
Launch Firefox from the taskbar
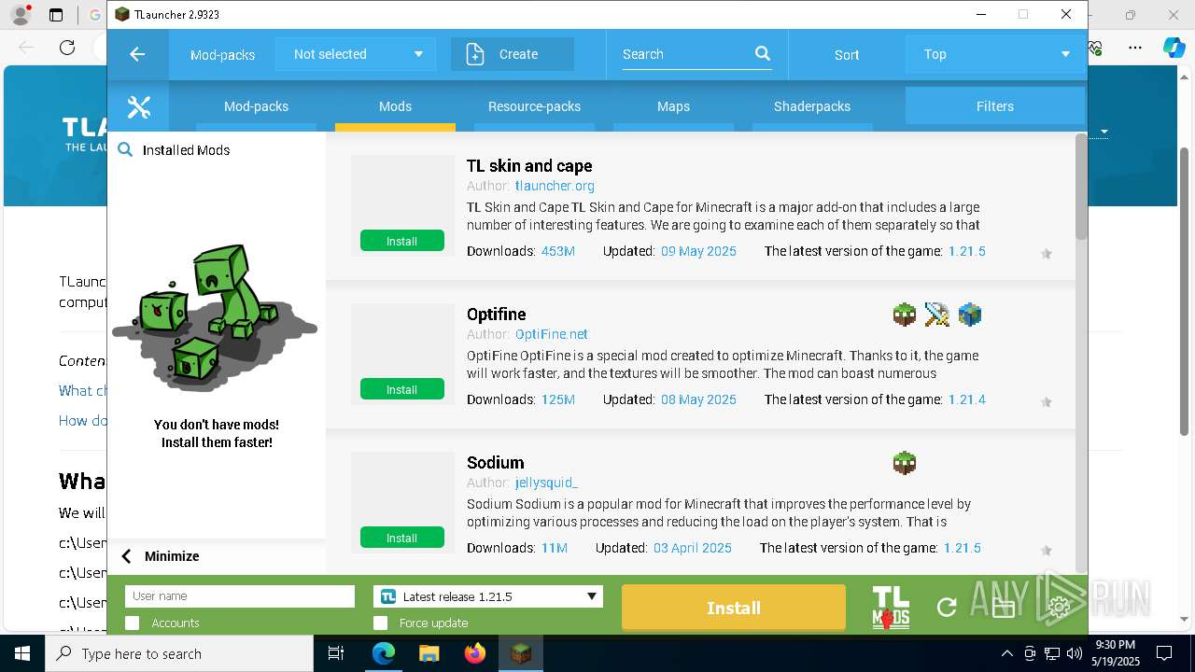tap(475, 653)
